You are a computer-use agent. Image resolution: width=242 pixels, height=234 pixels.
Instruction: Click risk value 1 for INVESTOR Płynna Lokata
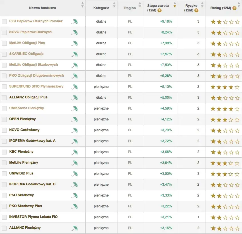coord(198,217)
